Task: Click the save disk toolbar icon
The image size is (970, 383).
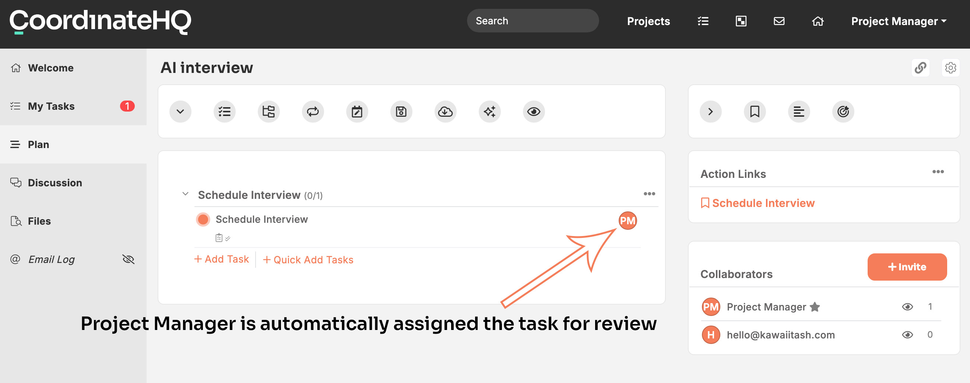Action: pyautogui.click(x=401, y=112)
